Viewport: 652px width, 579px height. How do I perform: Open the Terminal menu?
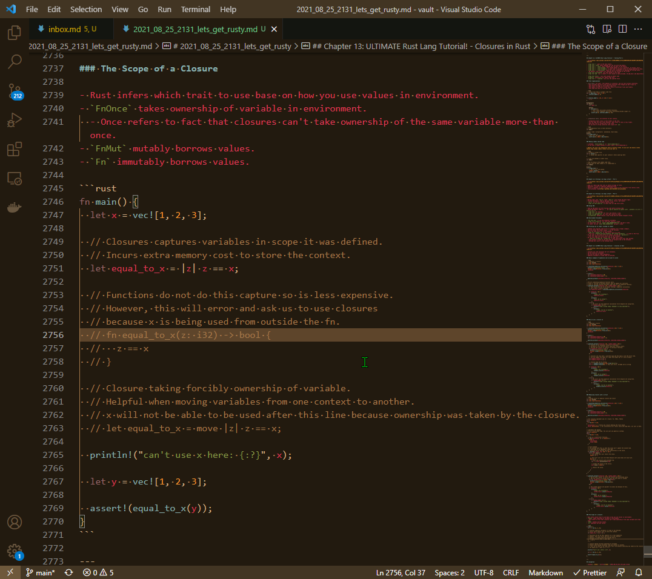pos(196,9)
